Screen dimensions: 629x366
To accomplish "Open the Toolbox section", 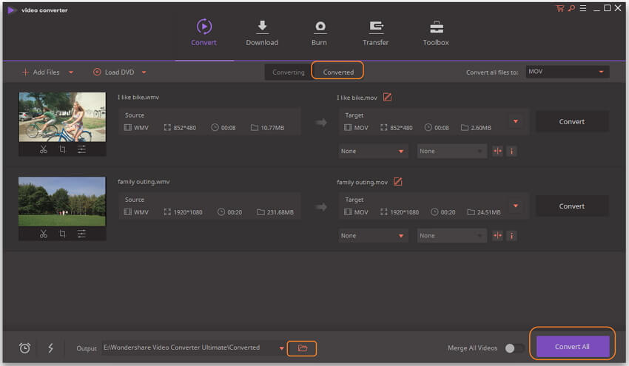I will click(436, 33).
